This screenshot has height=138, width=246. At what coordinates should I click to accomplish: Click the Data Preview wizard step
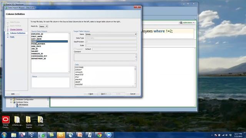pos(15,22)
